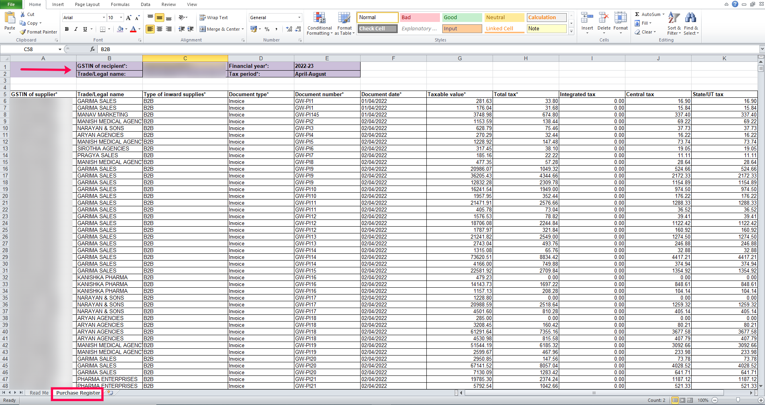Click the cell Borders icon
Screen dimensions: 765x405
pyautogui.click(x=103, y=29)
